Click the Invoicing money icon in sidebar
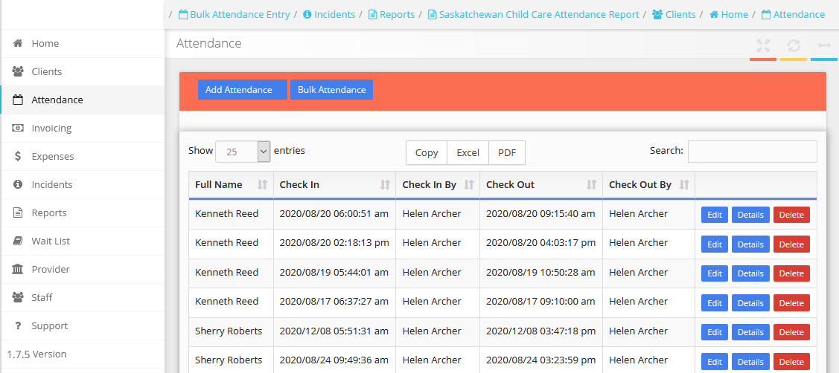Viewport: 839px width, 373px height. pyautogui.click(x=18, y=128)
